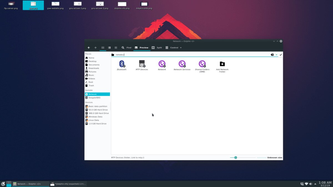Open the WiFi network tray icon

306,184
